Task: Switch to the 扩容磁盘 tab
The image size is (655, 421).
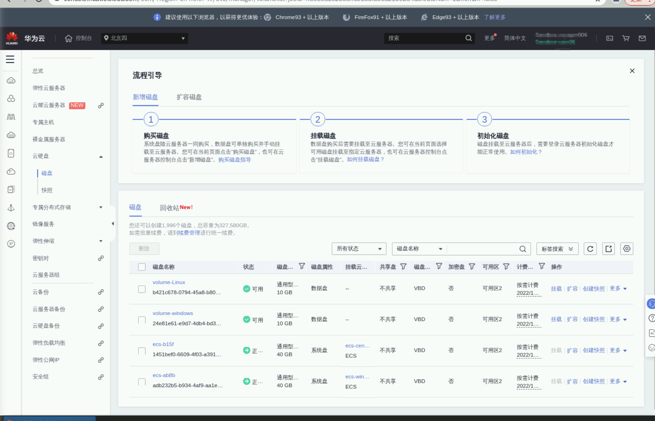Action: (x=189, y=97)
